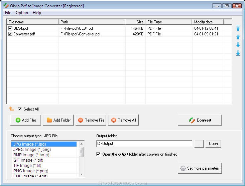Select GIF Image (*.gif) output type
The width and height of the screenshot is (245, 186).
pos(44,160)
